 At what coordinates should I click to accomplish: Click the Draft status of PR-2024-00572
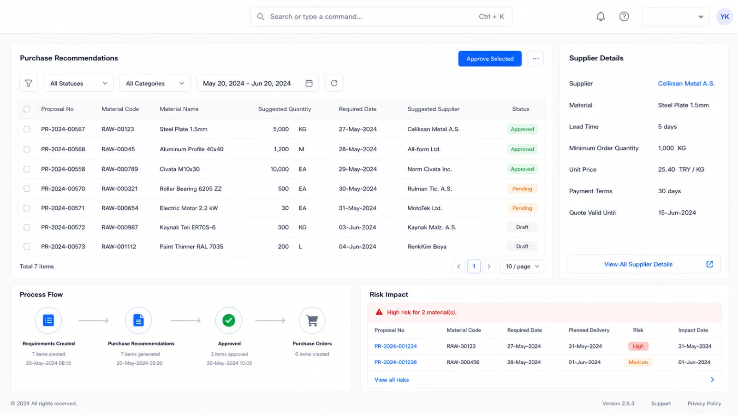tap(522, 227)
